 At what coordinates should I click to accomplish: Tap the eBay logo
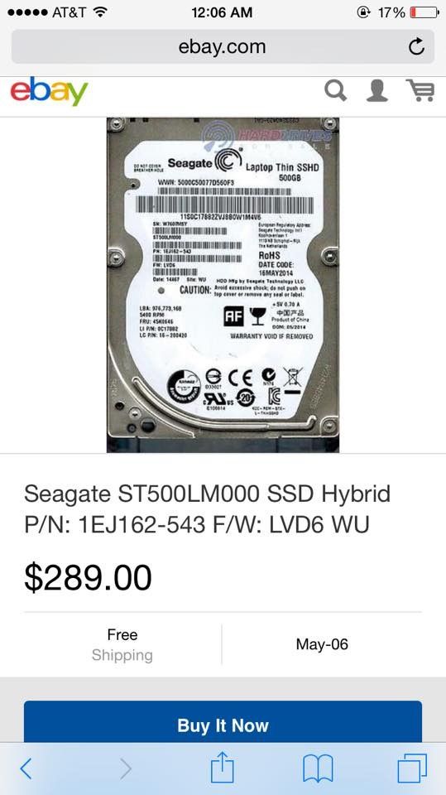[49, 91]
